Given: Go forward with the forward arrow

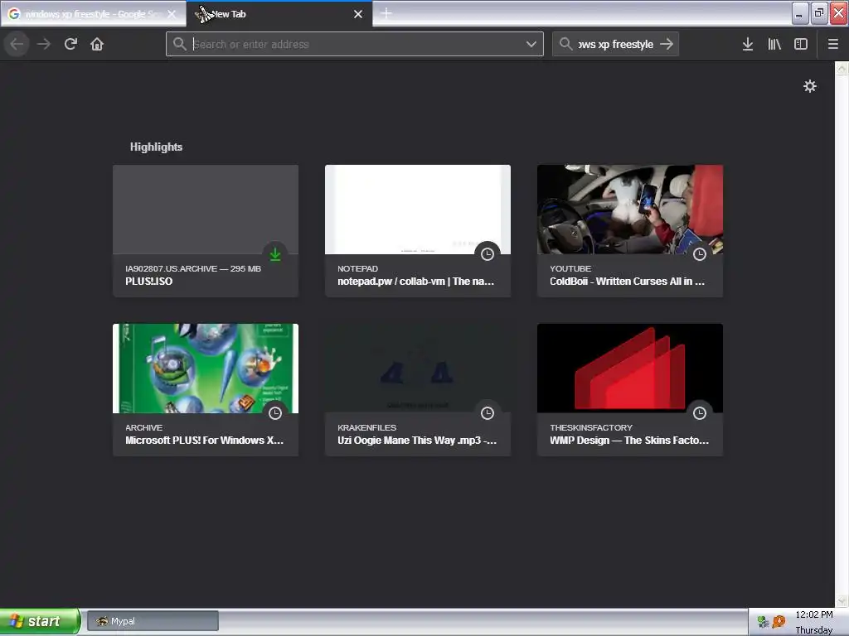Looking at the screenshot, I should coord(44,44).
